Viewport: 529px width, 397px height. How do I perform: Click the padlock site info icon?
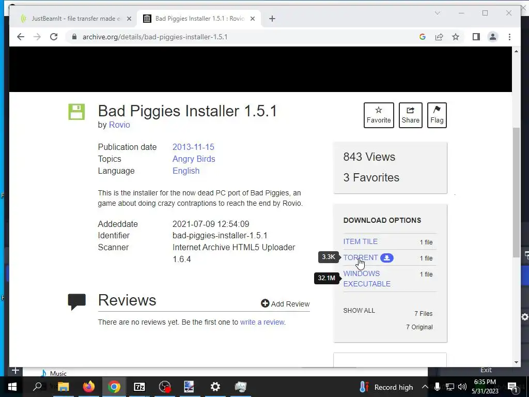coord(74,37)
